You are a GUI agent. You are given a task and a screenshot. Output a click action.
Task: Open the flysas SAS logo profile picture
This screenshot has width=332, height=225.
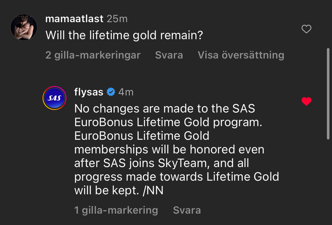point(54,98)
